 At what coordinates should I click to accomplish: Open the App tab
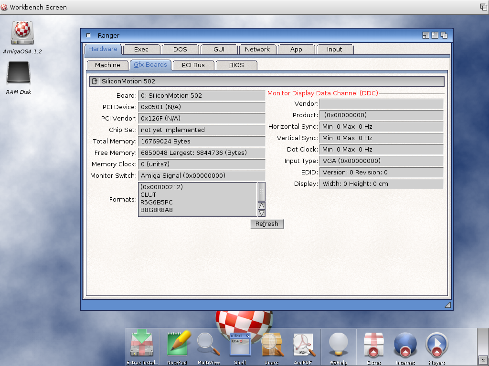point(296,49)
